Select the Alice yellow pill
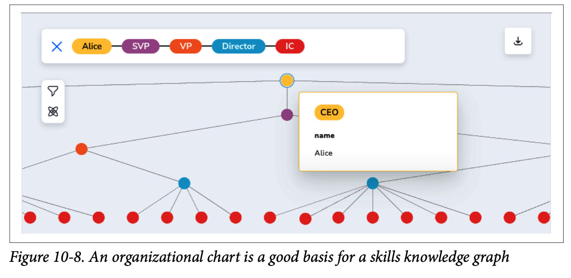 click(92, 46)
